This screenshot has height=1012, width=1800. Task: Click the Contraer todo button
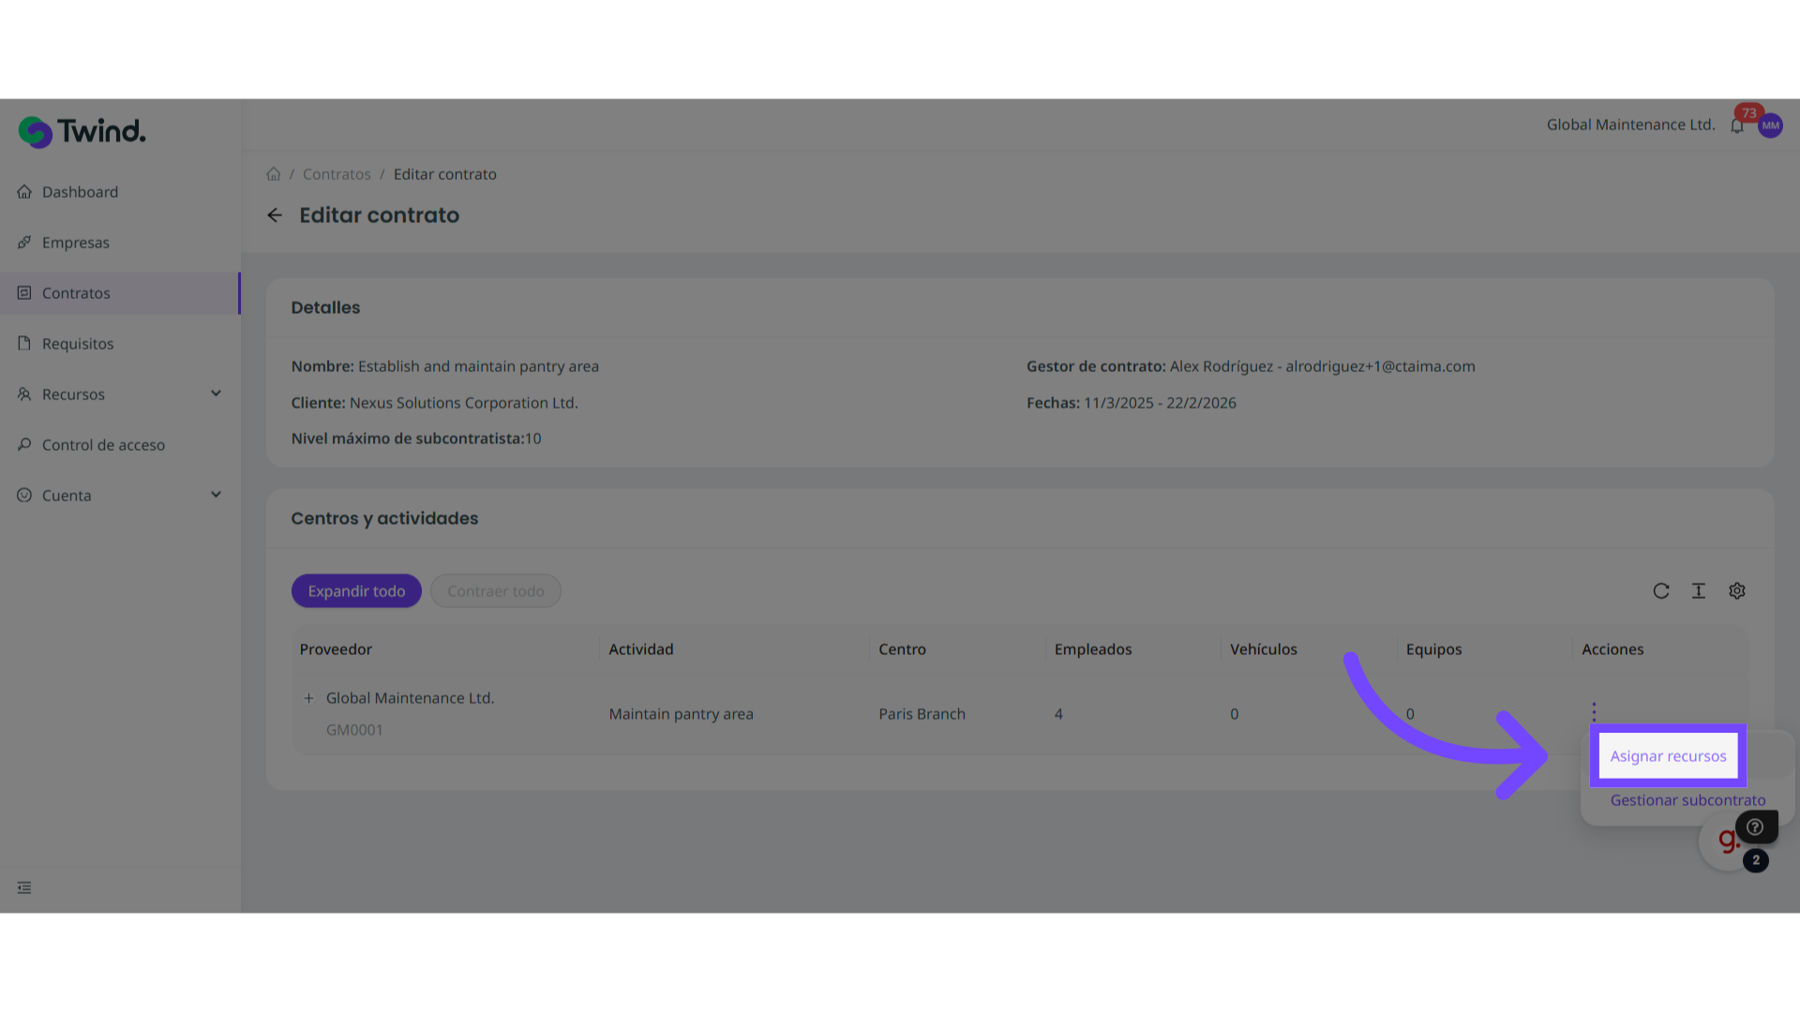click(495, 591)
